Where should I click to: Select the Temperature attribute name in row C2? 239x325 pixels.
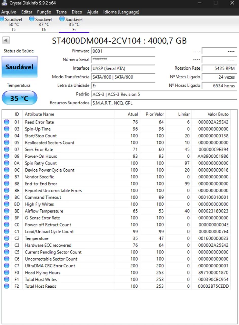37,238
